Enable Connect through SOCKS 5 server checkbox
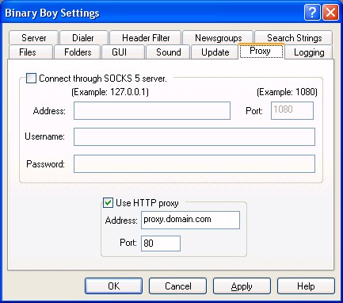This screenshot has height=303, width=343. tap(31, 79)
